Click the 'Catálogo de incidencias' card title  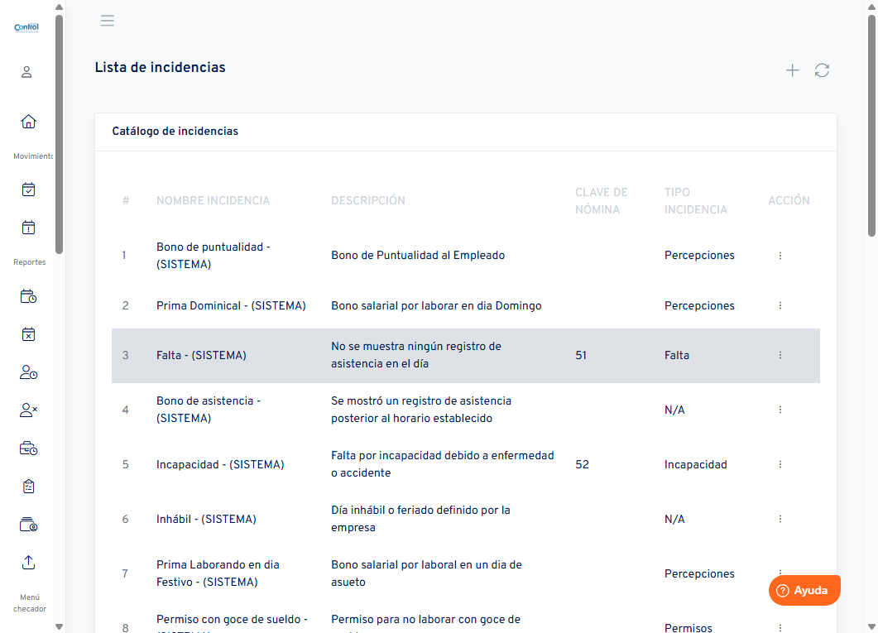175,131
